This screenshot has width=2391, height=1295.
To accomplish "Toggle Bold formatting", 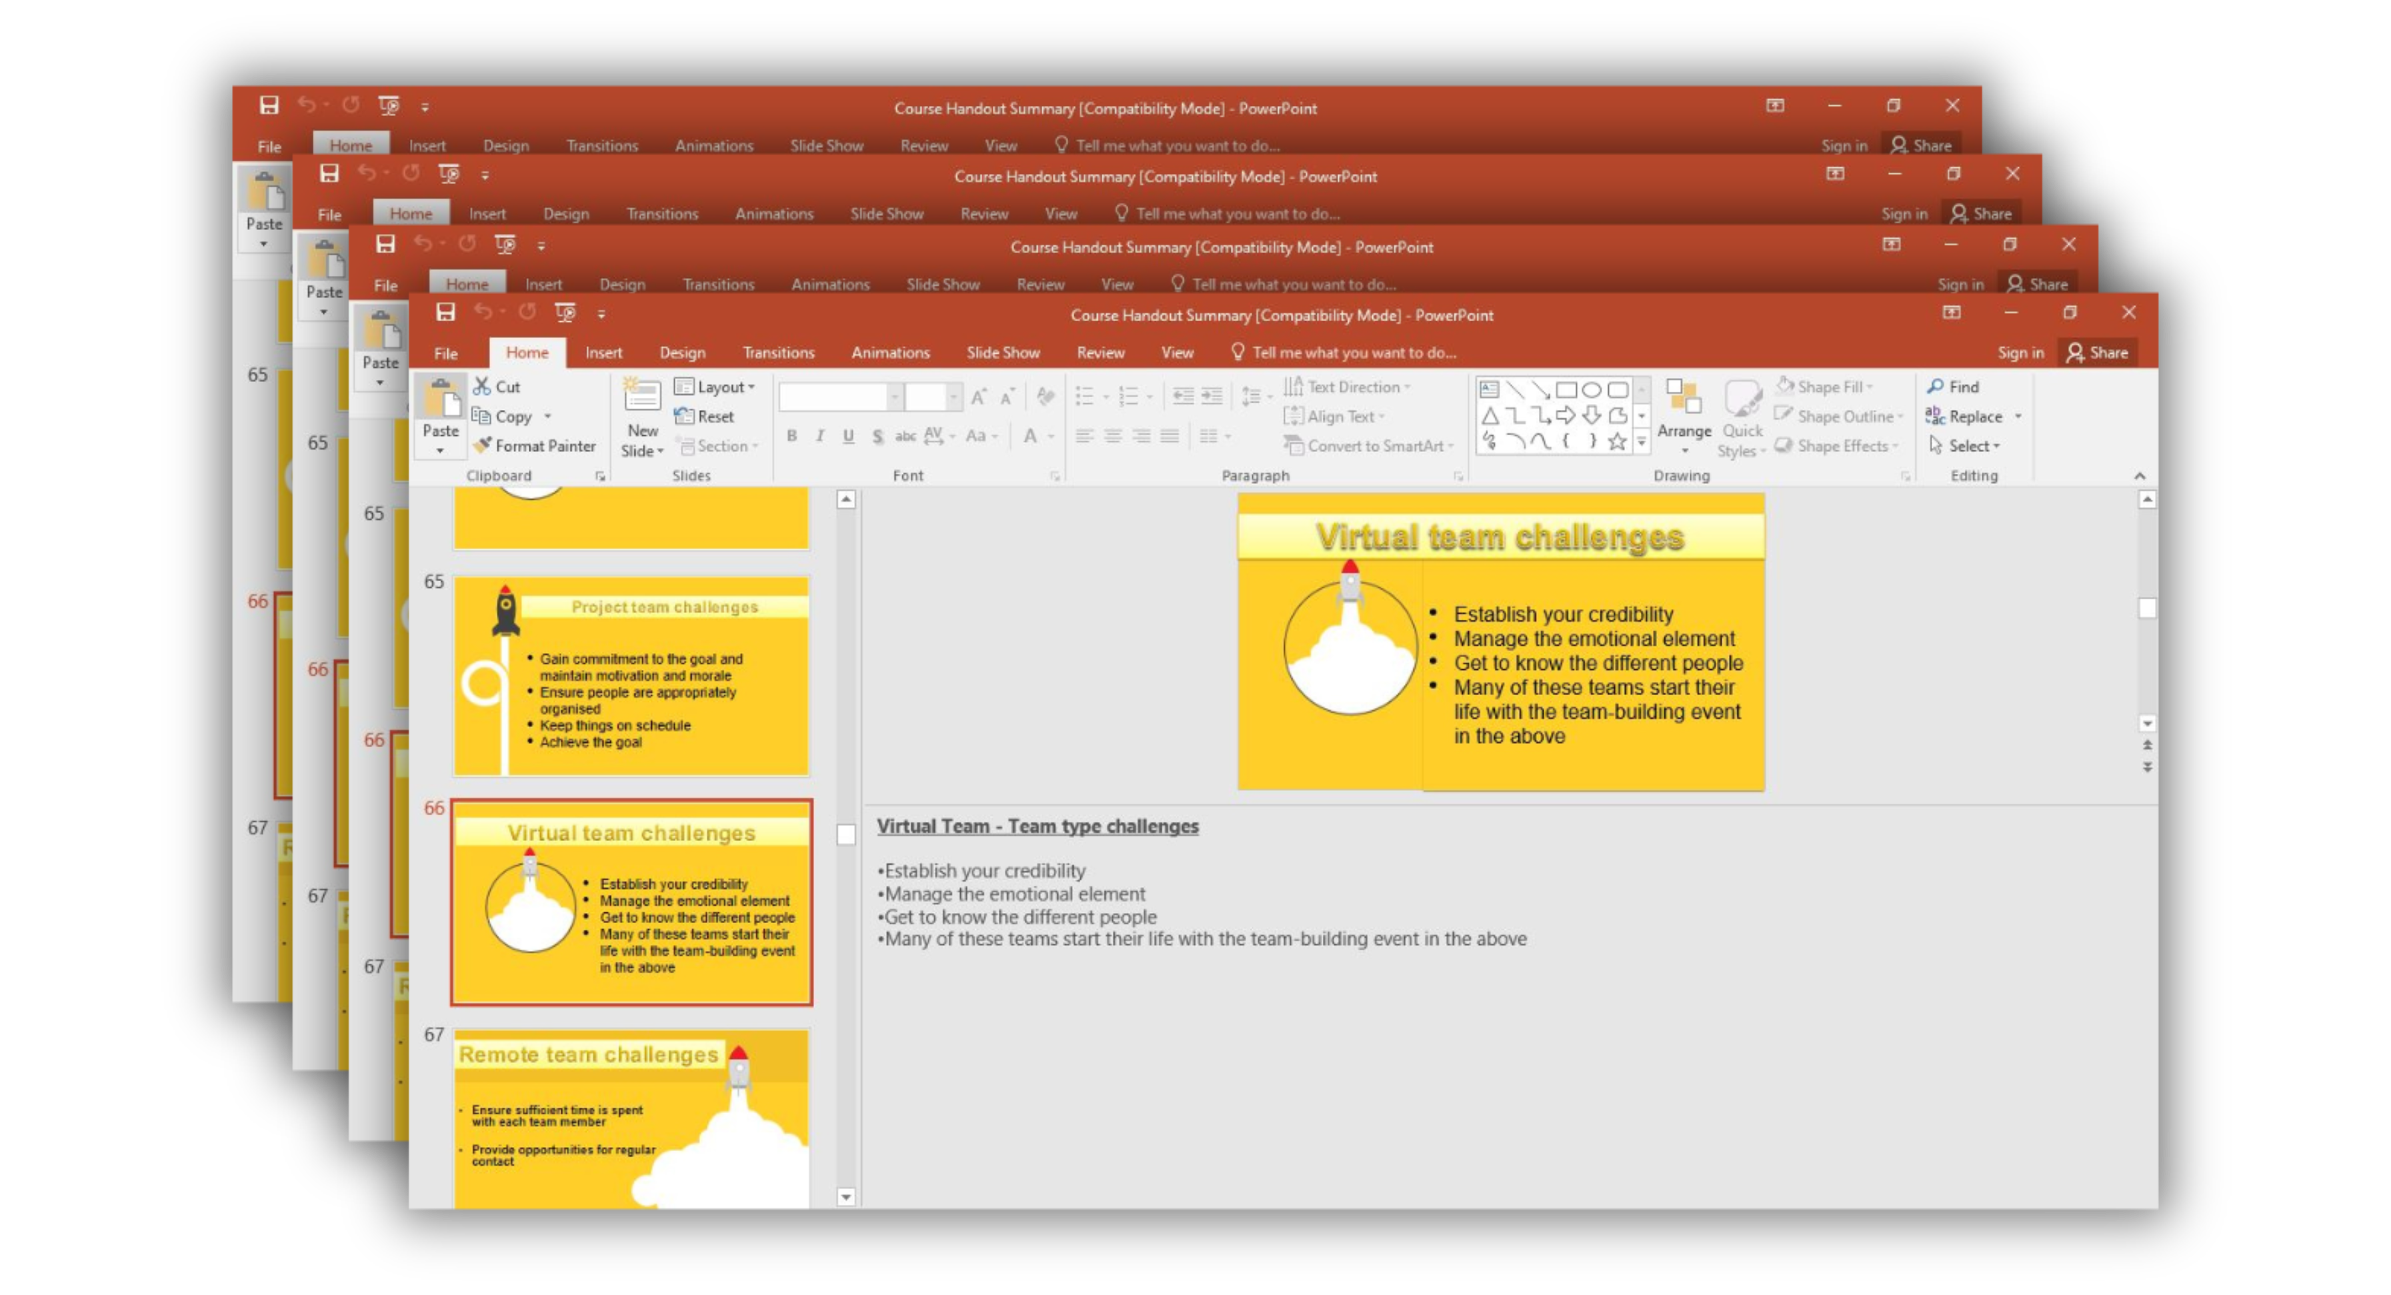I will pyautogui.click(x=791, y=436).
